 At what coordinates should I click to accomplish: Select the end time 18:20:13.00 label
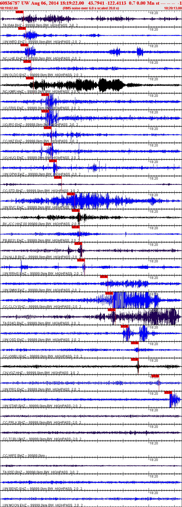(173, 8)
